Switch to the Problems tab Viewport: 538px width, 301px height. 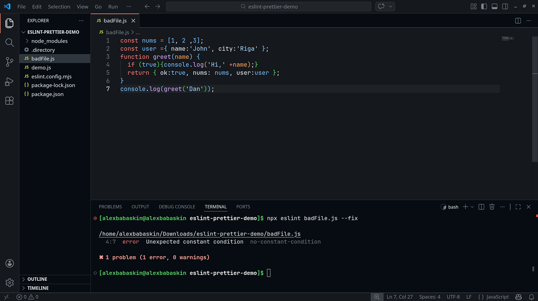(x=110, y=207)
